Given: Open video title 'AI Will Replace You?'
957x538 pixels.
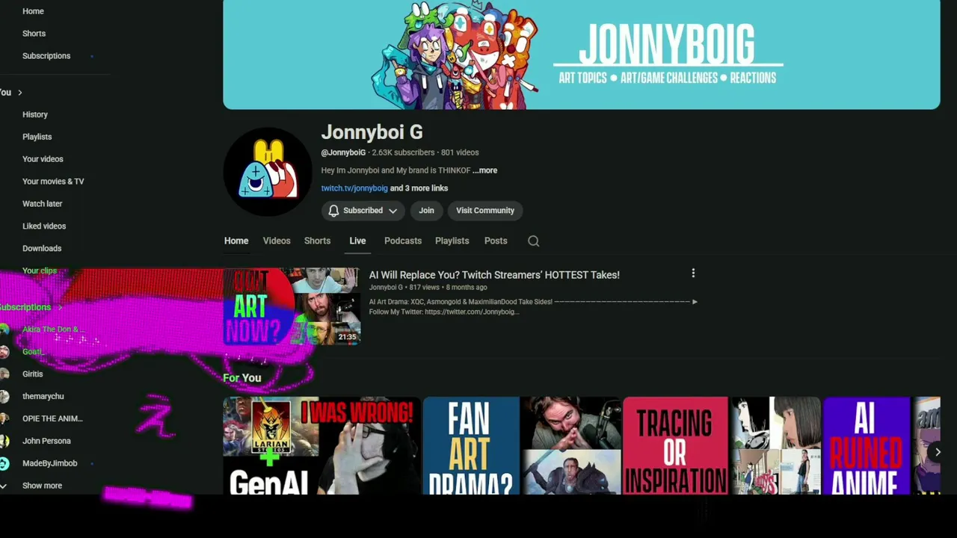Looking at the screenshot, I should tap(494, 275).
